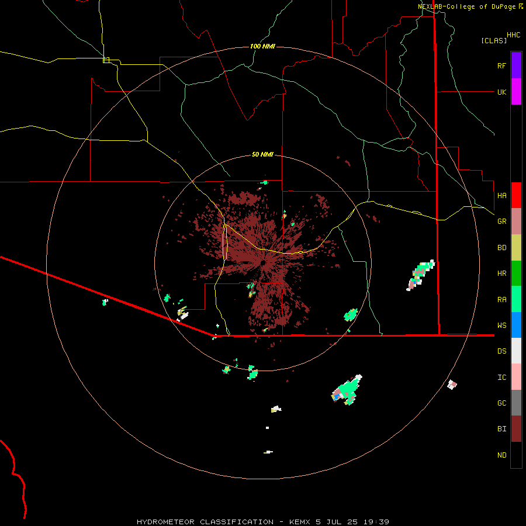The image size is (526, 526).
Task: Click the mint green RA legend swatch
Action: [516, 299]
